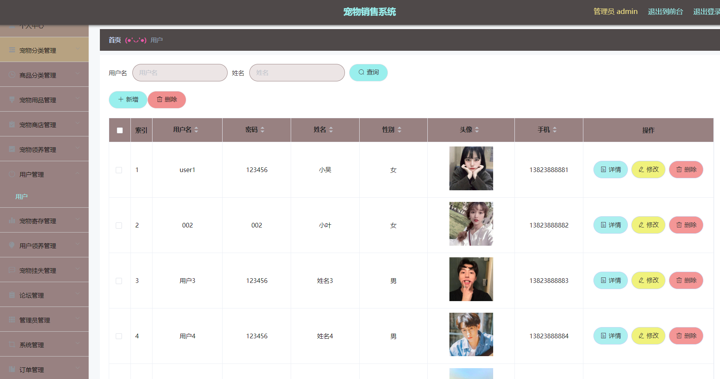Expand the 宠物分类管理 chevron
Screen dimensions: 720x379
pos(78,48)
